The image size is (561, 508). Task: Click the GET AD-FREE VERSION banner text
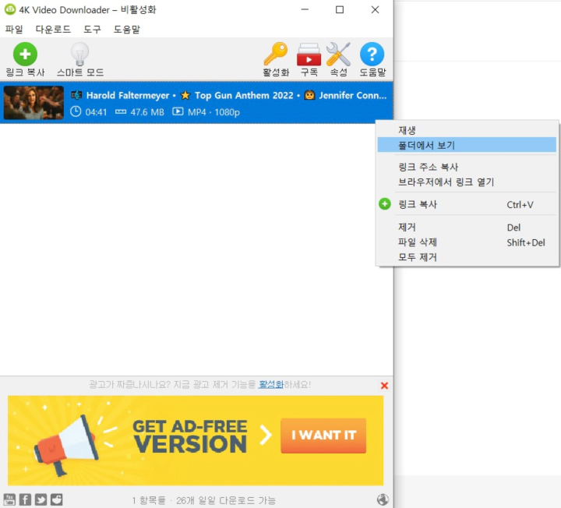tap(189, 436)
